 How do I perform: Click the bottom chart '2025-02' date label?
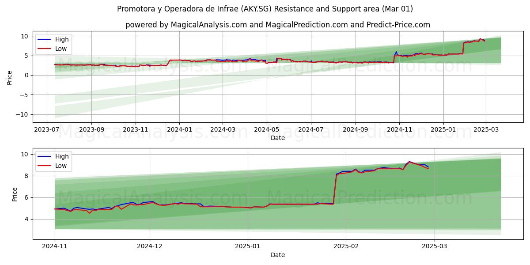click(346, 246)
